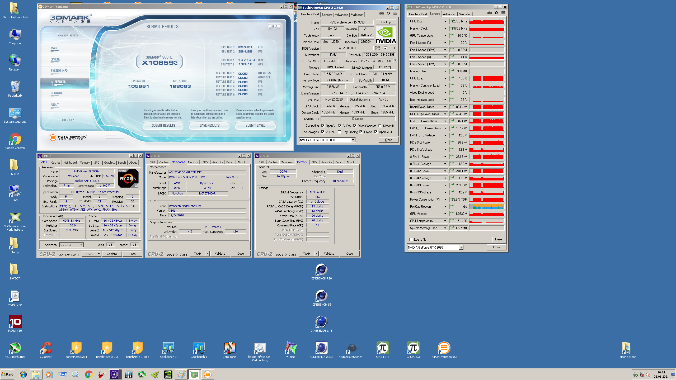The height and width of the screenshot is (380, 676).
Task: Click the Windows Start button
Action: (7, 374)
